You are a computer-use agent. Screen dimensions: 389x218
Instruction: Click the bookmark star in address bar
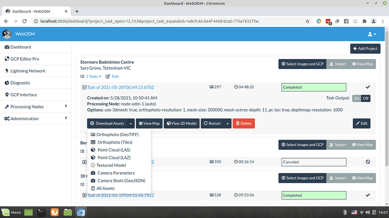pyautogui.click(x=307, y=21)
